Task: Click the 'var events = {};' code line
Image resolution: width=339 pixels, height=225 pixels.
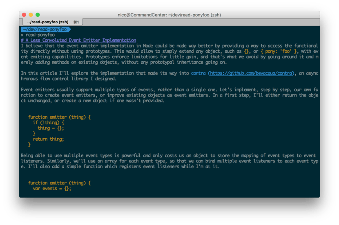Action: click(52, 189)
